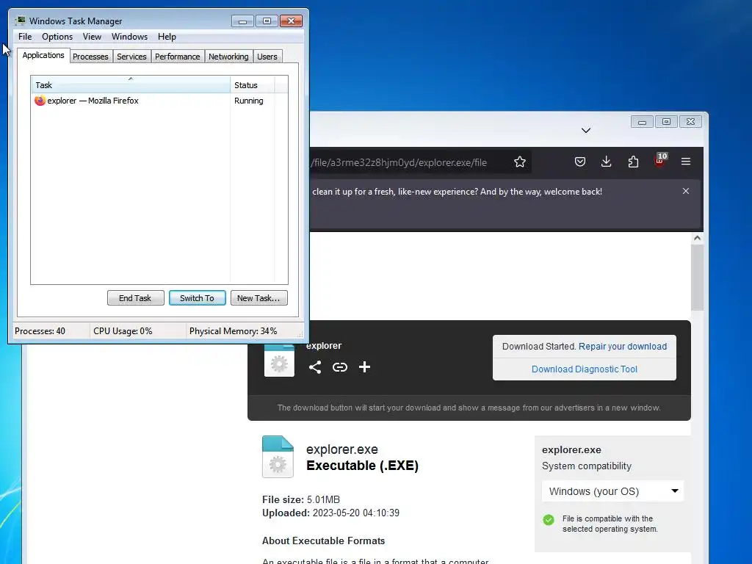This screenshot has height=564, width=752.
Task: Click the explorer.exe heading text
Action: tap(342, 449)
